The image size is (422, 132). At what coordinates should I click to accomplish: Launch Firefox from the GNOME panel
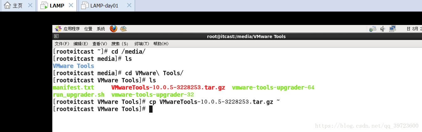(x=113, y=29)
